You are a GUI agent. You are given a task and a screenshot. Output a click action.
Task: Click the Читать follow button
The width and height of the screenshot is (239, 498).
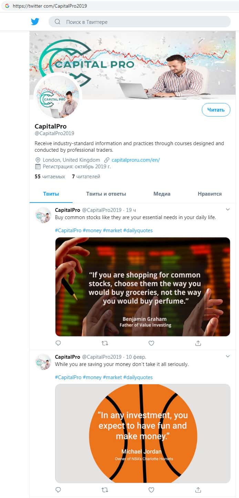(x=216, y=110)
